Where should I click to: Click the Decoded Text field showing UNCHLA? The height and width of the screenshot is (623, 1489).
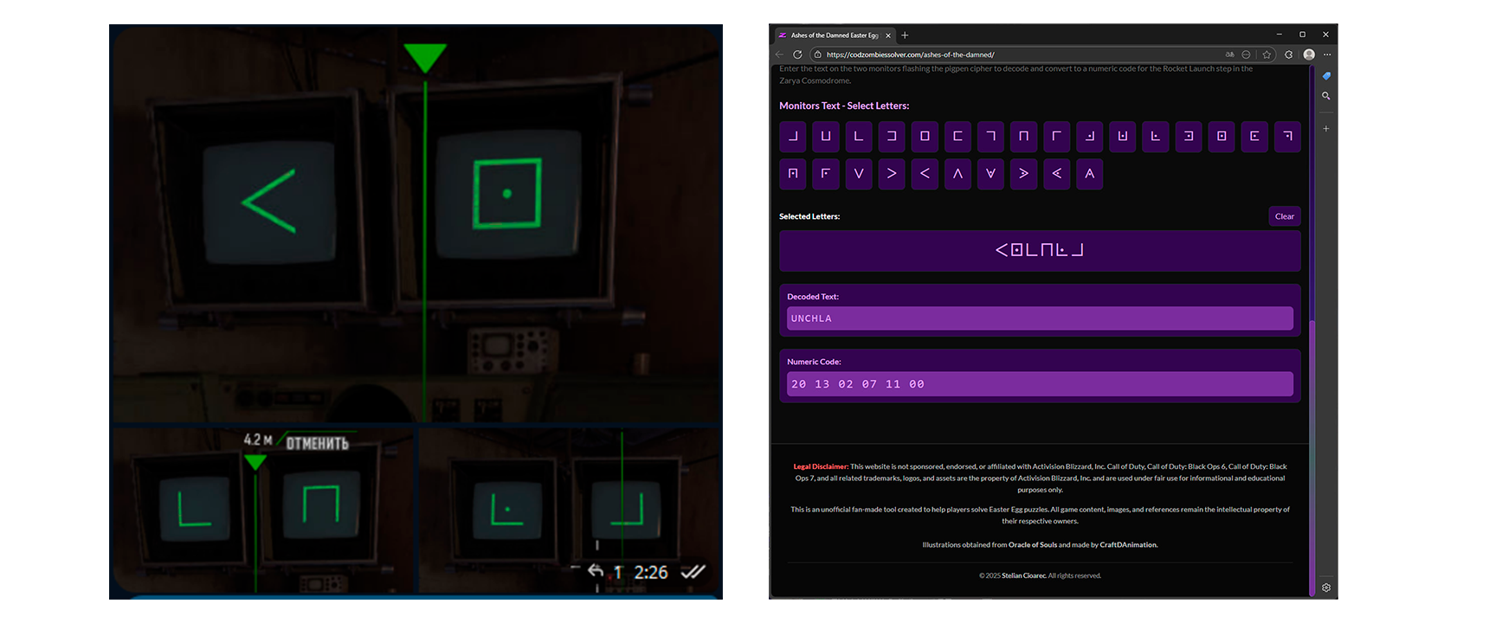1040,318
